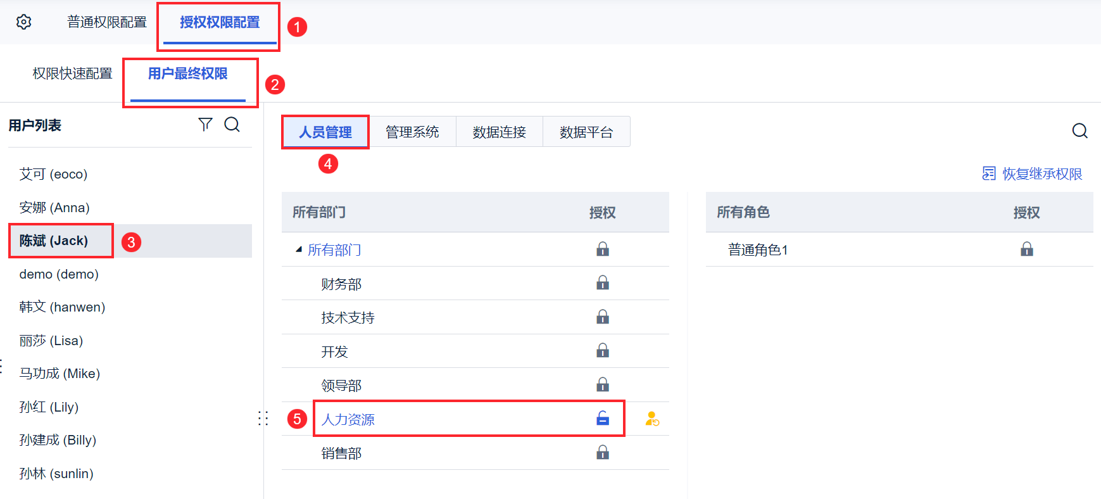Collapse the 所有部门 tree arrow

click(x=299, y=249)
